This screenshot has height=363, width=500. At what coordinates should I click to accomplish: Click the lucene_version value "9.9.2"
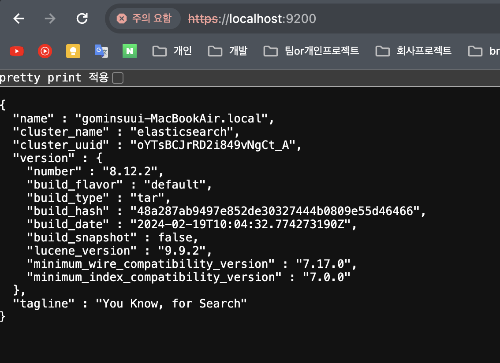(x=182, y=251)
